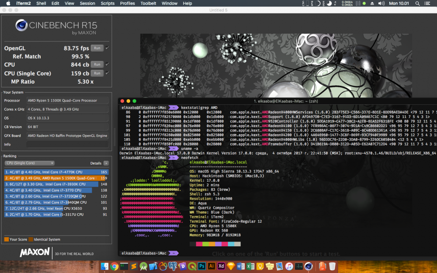This screenshot has width=437, height=273.
Task: Open Finder from the Dock
Action: click(x=104, y=266)
